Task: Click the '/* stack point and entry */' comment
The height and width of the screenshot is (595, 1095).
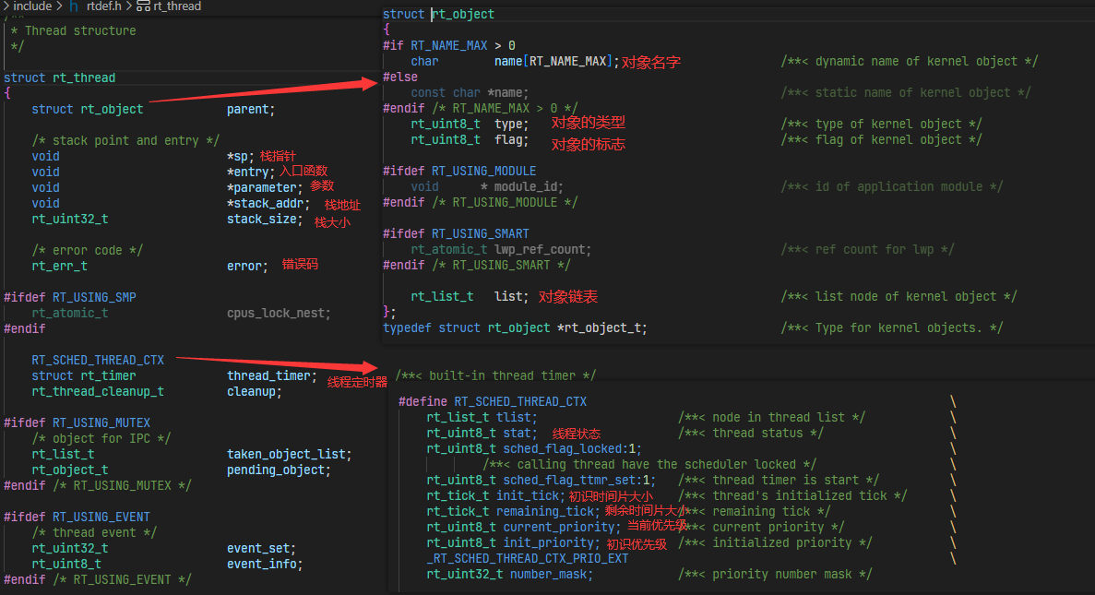Action: 125,140
